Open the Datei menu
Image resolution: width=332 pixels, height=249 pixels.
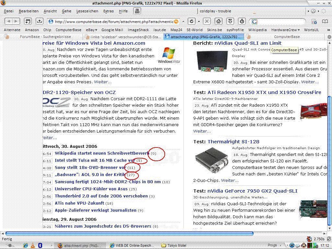(8, 11)
